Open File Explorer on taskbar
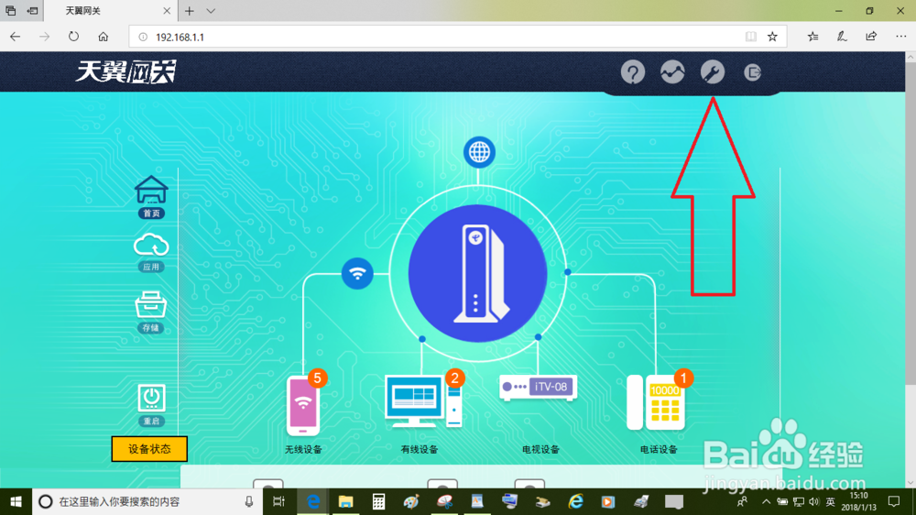 (346, 501)
